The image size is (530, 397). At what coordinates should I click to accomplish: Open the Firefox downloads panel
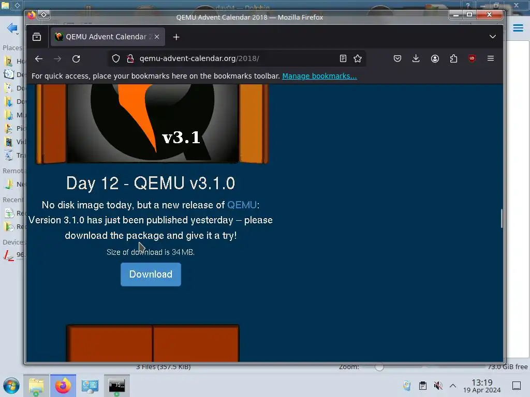416,59
